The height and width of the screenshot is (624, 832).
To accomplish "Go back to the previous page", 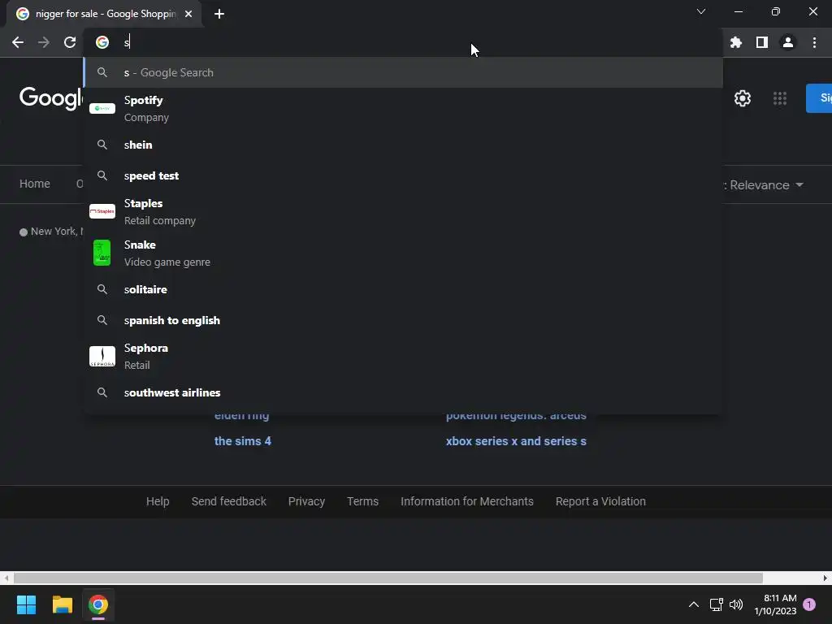I will 18,42.
